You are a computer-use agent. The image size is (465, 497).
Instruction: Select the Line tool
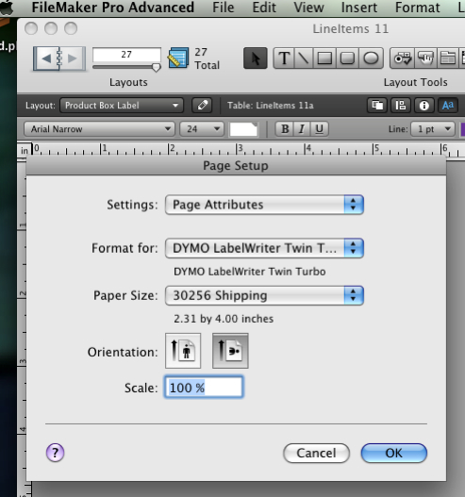[304, 58]
